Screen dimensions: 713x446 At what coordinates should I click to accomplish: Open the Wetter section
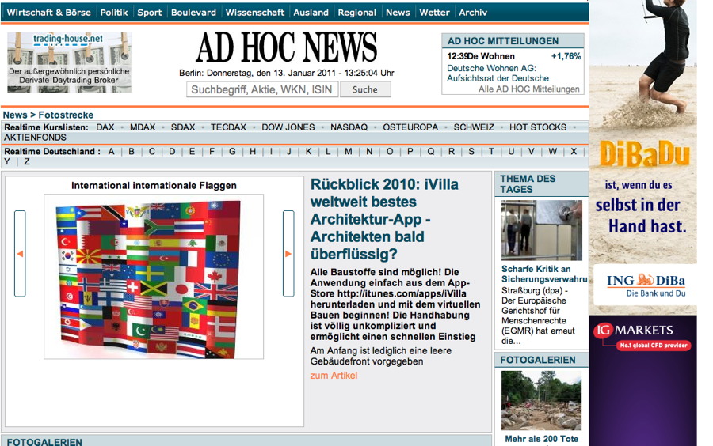(434, 13)
